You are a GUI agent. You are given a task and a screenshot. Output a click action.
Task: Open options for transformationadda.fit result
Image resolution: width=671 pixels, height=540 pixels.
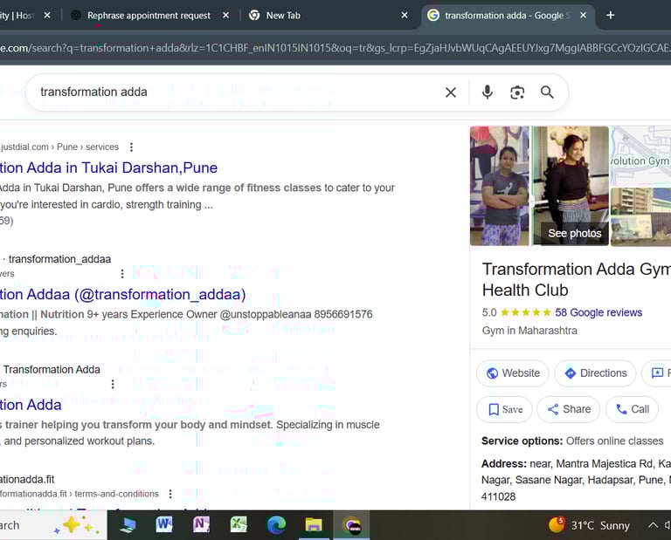(170, 494)
